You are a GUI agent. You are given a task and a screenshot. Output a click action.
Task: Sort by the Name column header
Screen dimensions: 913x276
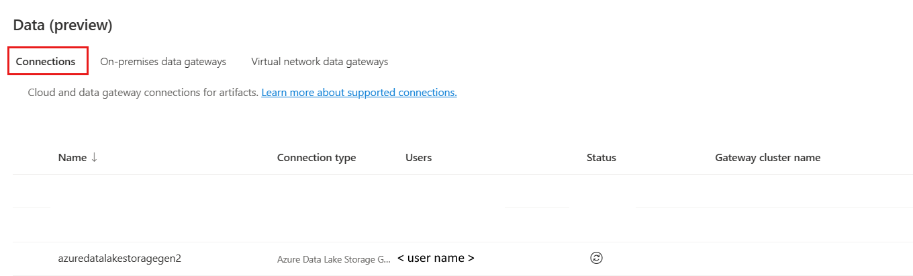tap(73, 157)
